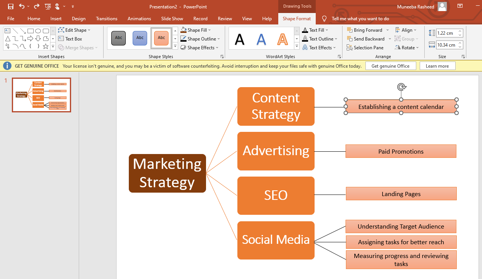Switch to the Animations tab
Screen dimensions: 482x279
click(x=139, y=19)
